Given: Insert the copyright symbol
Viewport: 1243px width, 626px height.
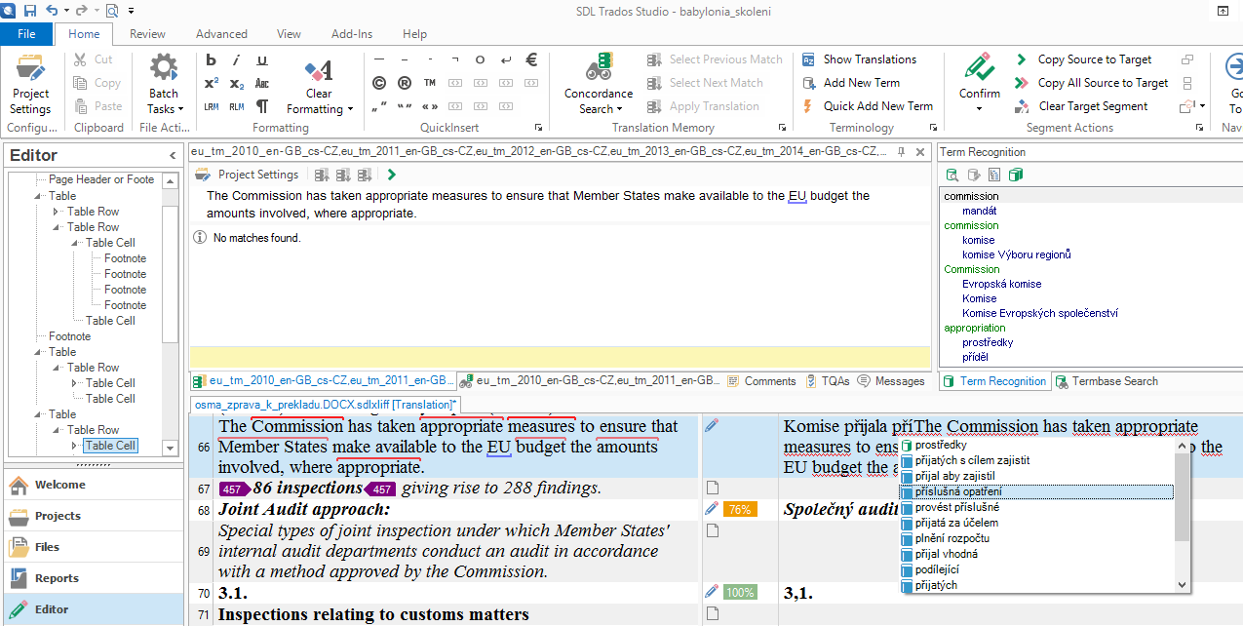Looking at the screenshot, I should pyautogui.click(x=379, y=83).
